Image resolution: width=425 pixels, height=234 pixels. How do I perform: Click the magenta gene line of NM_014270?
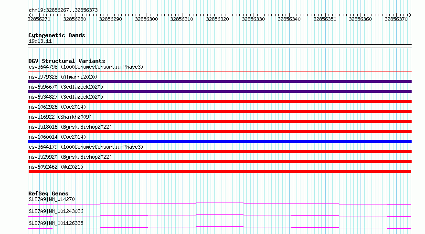220,203
